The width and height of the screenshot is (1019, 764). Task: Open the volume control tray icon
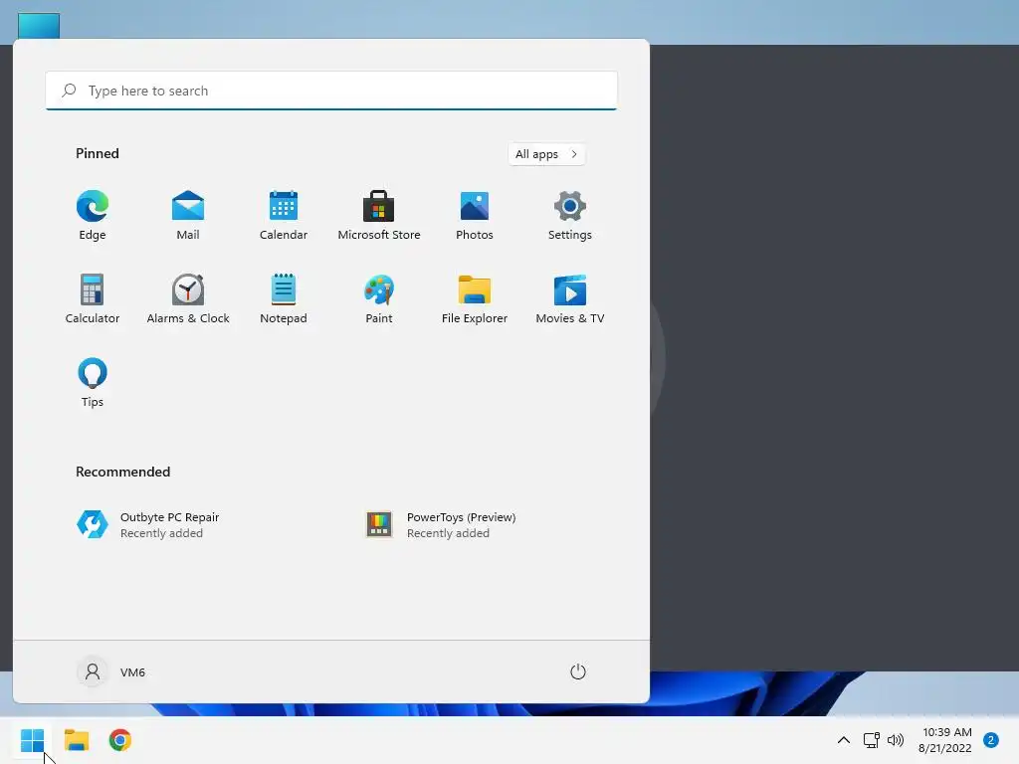[x=896, y=740]
